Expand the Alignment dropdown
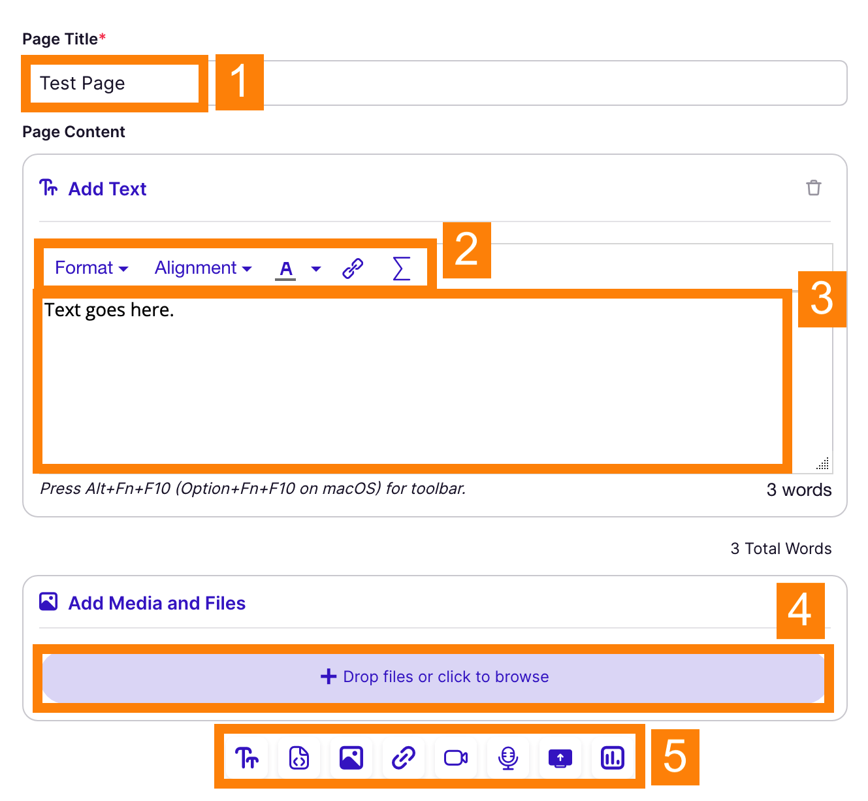 [x=203, y=268]
